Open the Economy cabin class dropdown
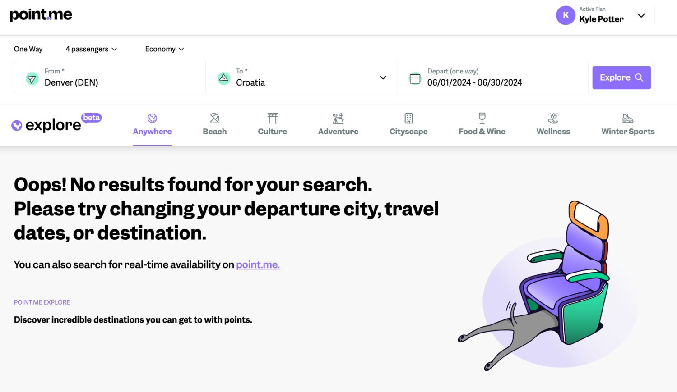 164,49
